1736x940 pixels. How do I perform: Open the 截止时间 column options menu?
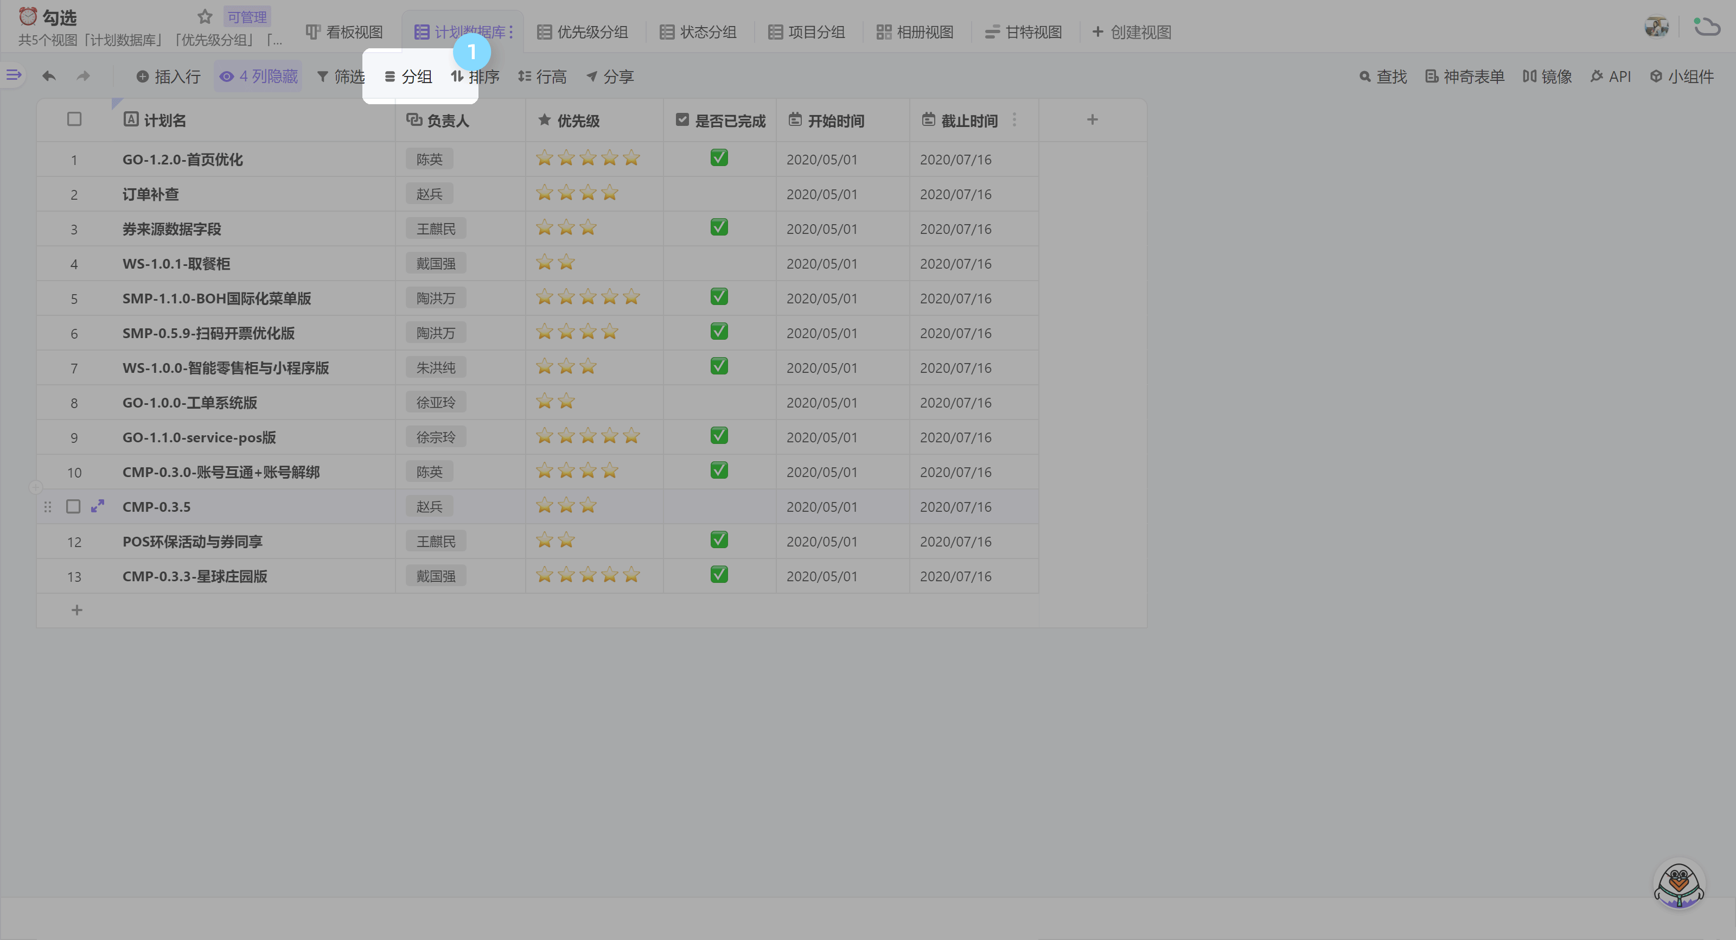click(x=1015, y=120)
